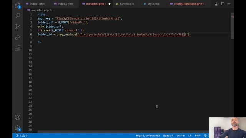Image resolution: width=246 pixels, height=138 pixels.
Task: Open the Manage gear settings icon
Action: click(18, 128)
